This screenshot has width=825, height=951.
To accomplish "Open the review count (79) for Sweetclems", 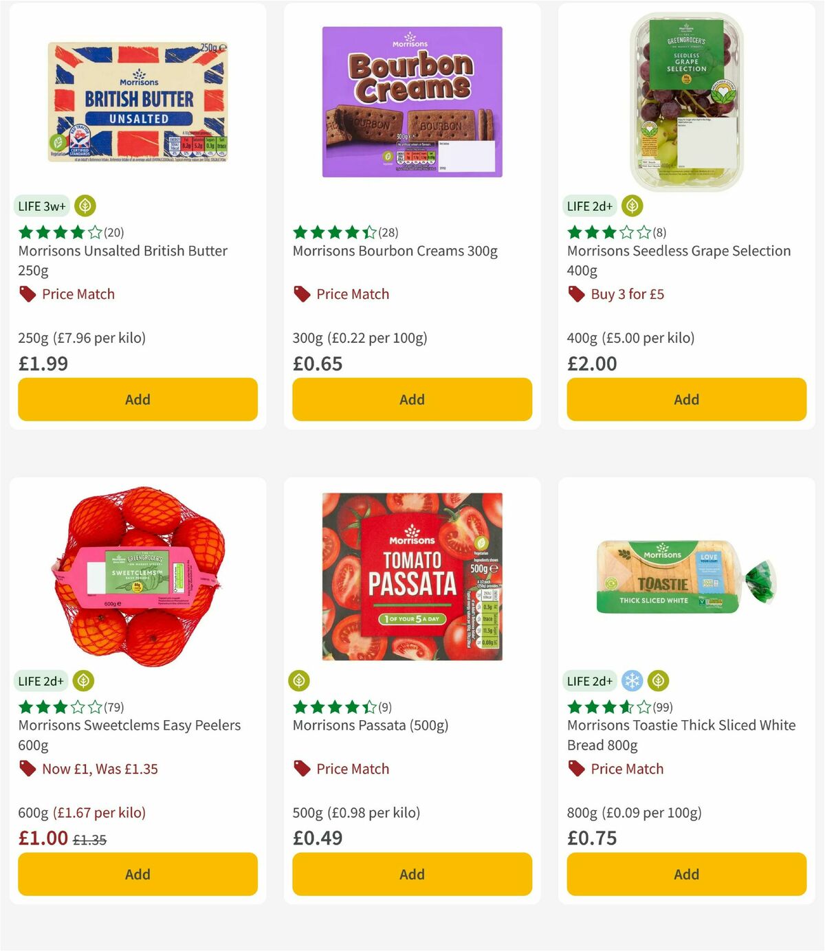I will (x=112, y=706).
